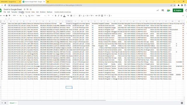Click the name box field
This screenshot has height=105, width=187.
tap(4, 19)
